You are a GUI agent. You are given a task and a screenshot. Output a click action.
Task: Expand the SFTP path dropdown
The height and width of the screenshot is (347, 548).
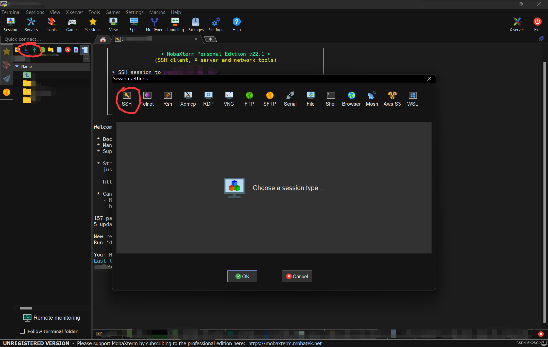[x=87, y=59]
